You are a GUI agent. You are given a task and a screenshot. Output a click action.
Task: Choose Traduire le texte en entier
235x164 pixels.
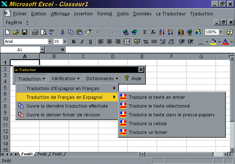click(x=172, y=97)
